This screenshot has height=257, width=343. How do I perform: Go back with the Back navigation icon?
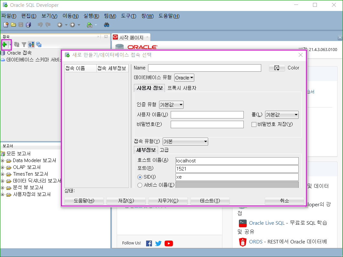[59, 25]
